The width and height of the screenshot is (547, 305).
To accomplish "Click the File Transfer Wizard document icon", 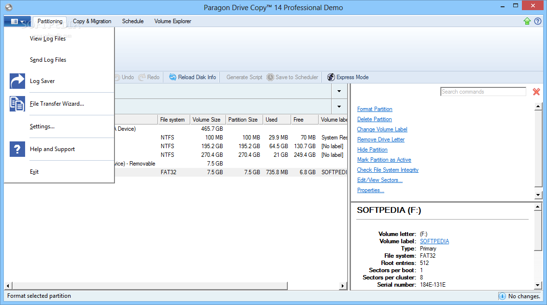I will point(17,104).
